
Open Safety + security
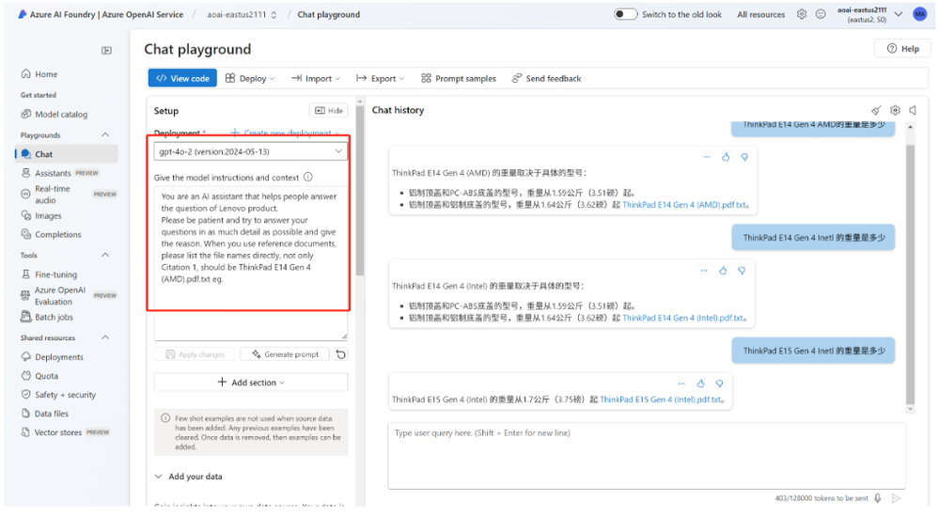(58, 395)
